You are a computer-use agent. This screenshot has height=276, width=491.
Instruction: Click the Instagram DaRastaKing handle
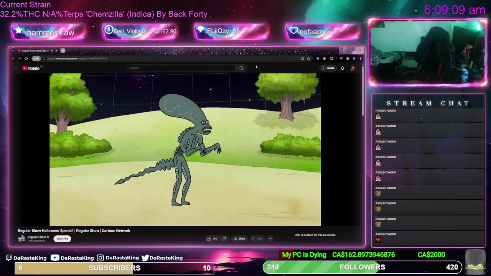click(118, 258)
